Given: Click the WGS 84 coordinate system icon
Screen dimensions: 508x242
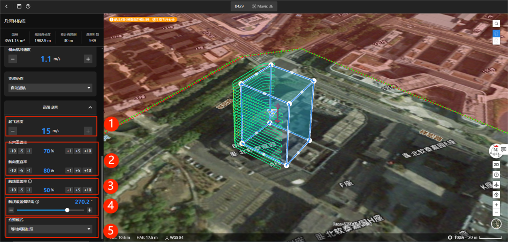Looking at the screenshot, I should point(167,237).
